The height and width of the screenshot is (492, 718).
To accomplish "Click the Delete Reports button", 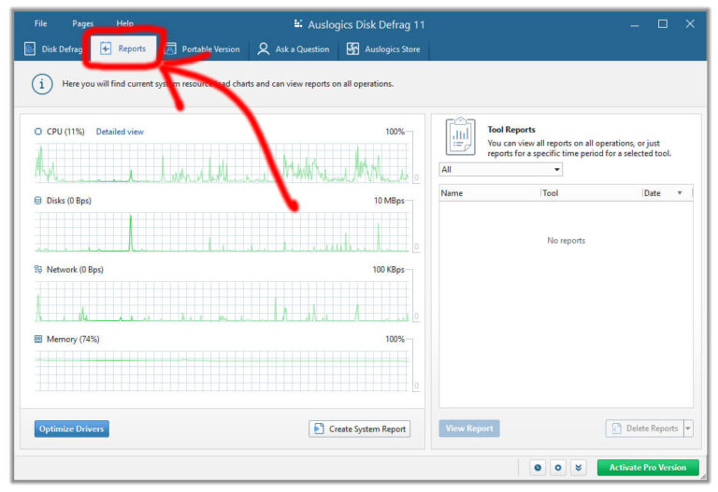I will coord(645,429).
